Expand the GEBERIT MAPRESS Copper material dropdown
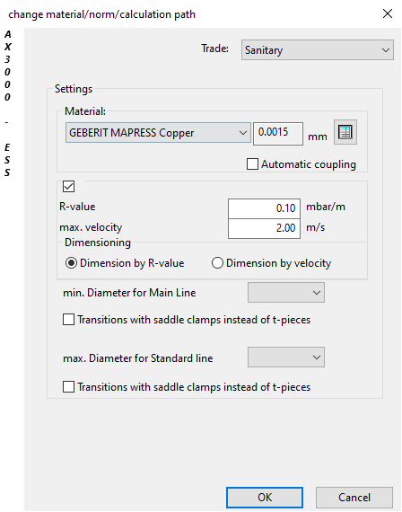 click(x=158, y=133)
